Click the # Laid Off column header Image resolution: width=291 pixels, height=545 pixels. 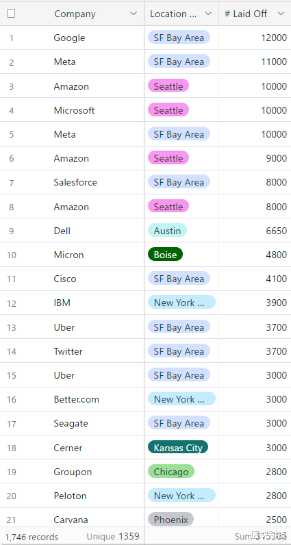[x=246, y=14]
